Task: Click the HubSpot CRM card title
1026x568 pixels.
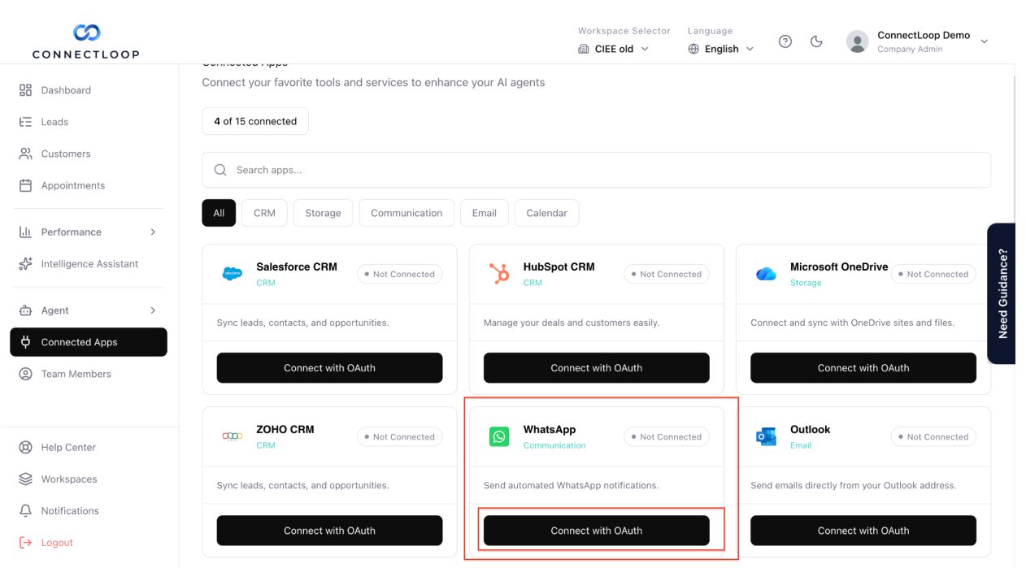Action: [559, 267]
